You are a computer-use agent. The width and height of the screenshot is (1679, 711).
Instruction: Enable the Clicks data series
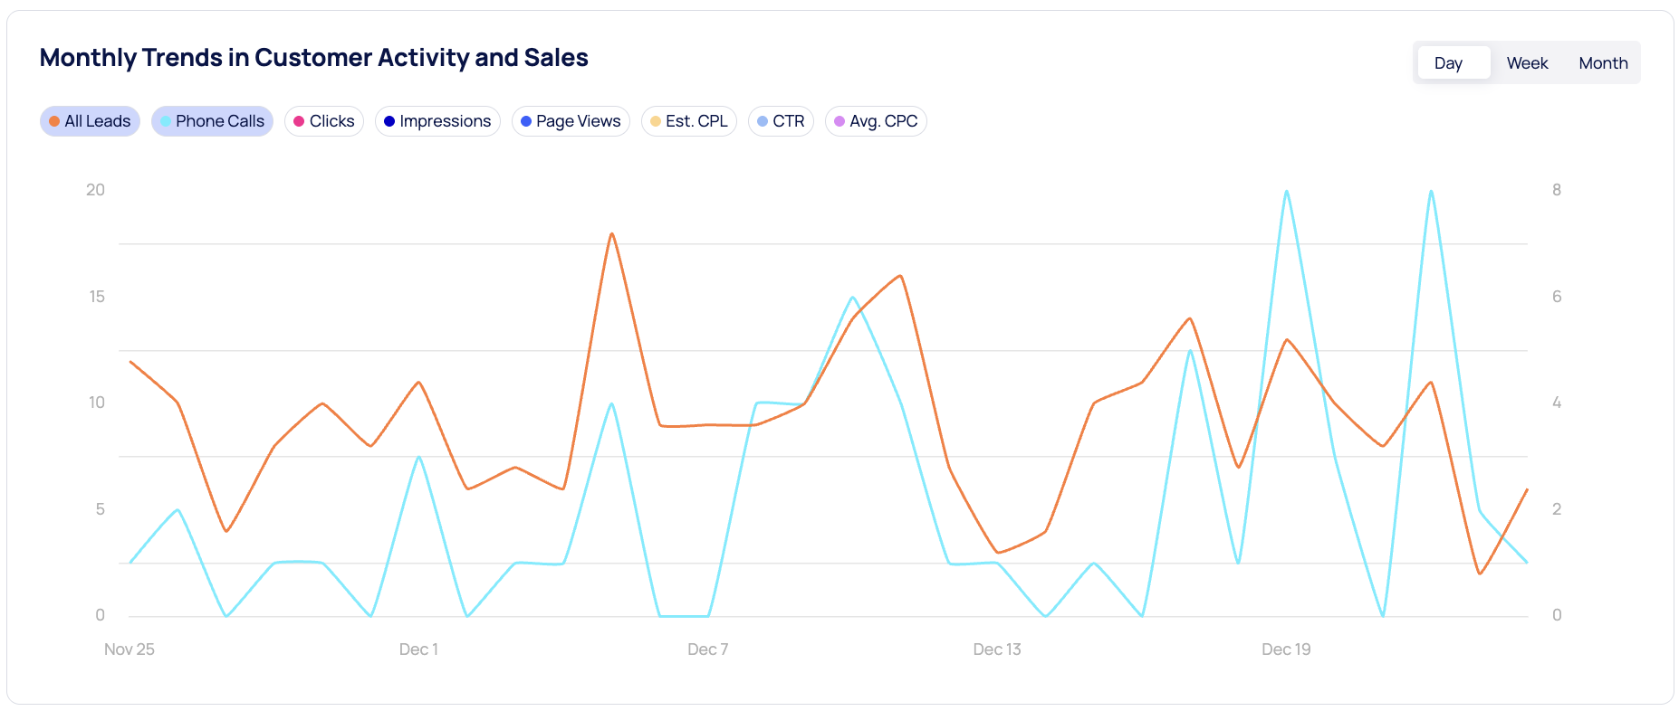pos(323,120)
